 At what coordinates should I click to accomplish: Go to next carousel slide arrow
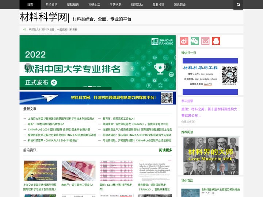tap(168, 67)
